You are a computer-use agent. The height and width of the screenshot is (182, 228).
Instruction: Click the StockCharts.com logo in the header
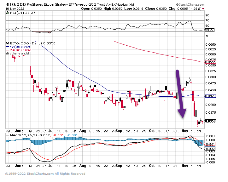tap(190, 4)
